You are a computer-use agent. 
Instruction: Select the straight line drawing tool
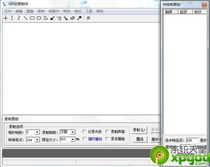coord(25,18)
